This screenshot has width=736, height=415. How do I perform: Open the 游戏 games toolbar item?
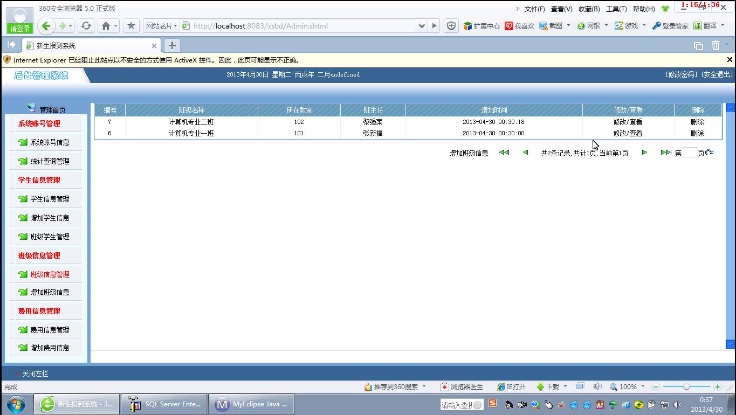click(x=627, y=26)
